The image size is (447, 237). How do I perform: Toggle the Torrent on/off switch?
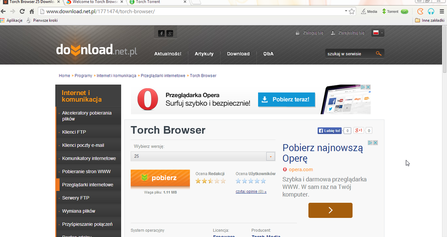[404, 11]
